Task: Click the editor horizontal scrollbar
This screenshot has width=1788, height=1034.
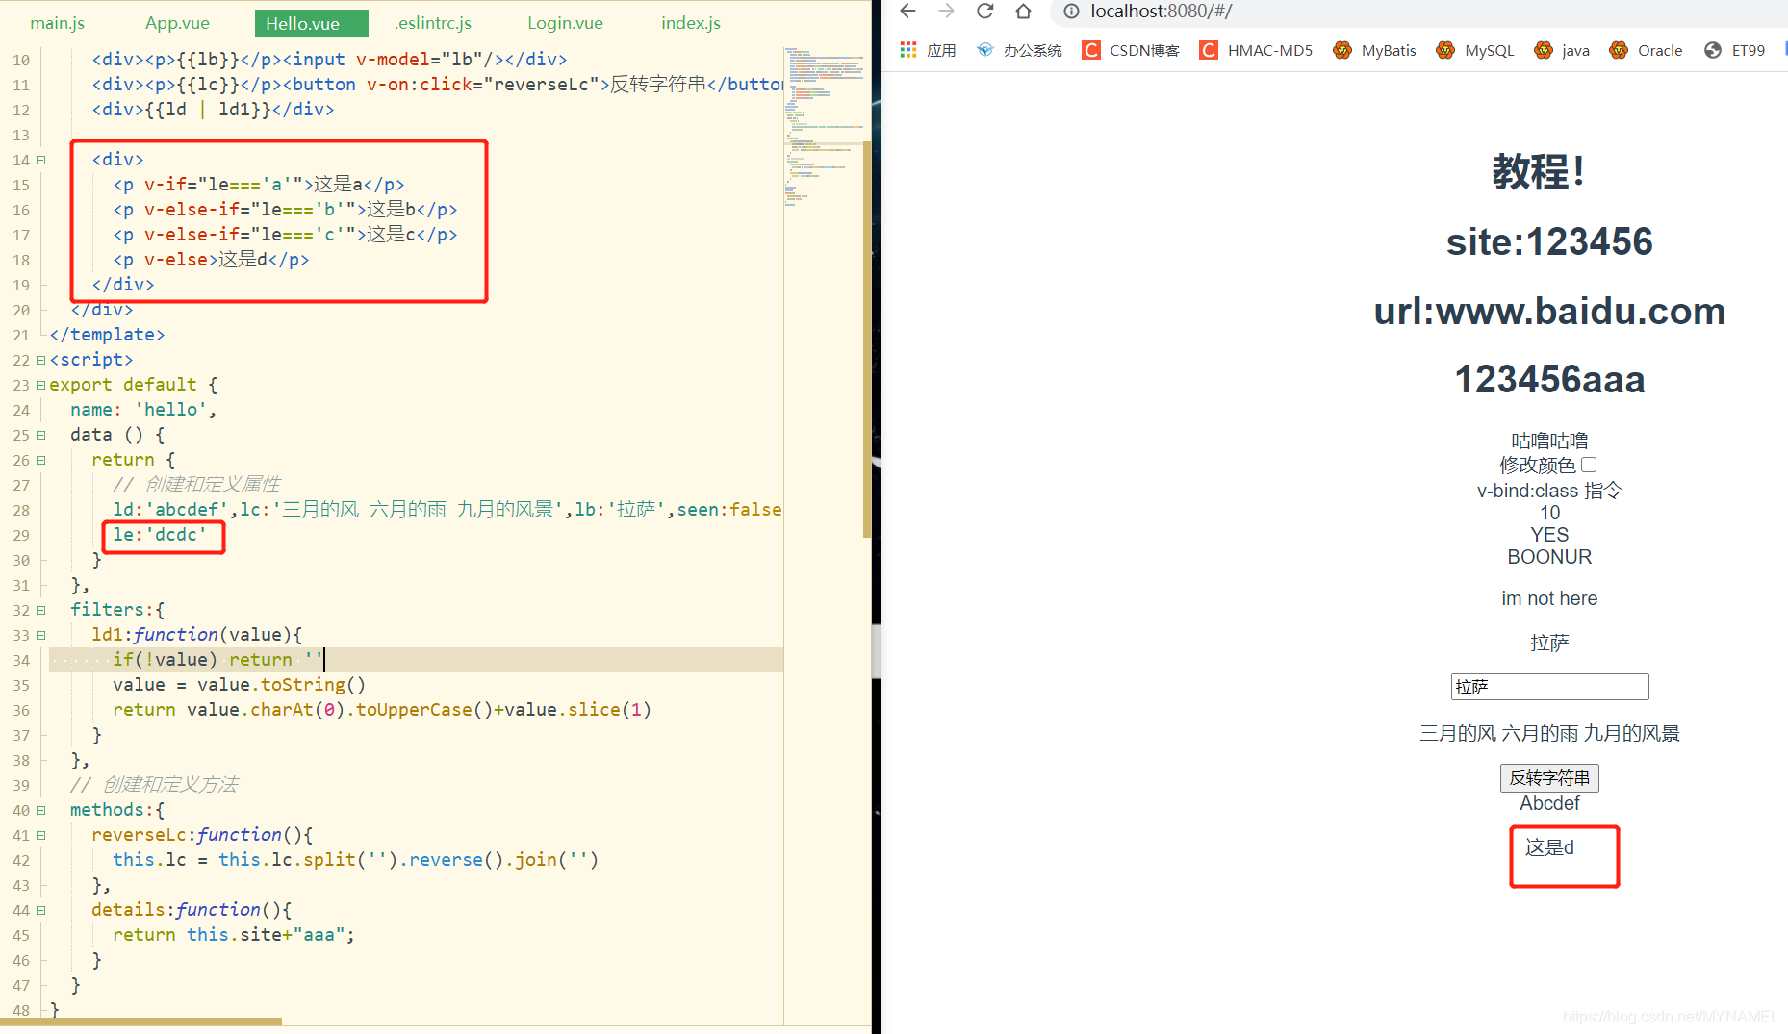Action: (141, 1021)
